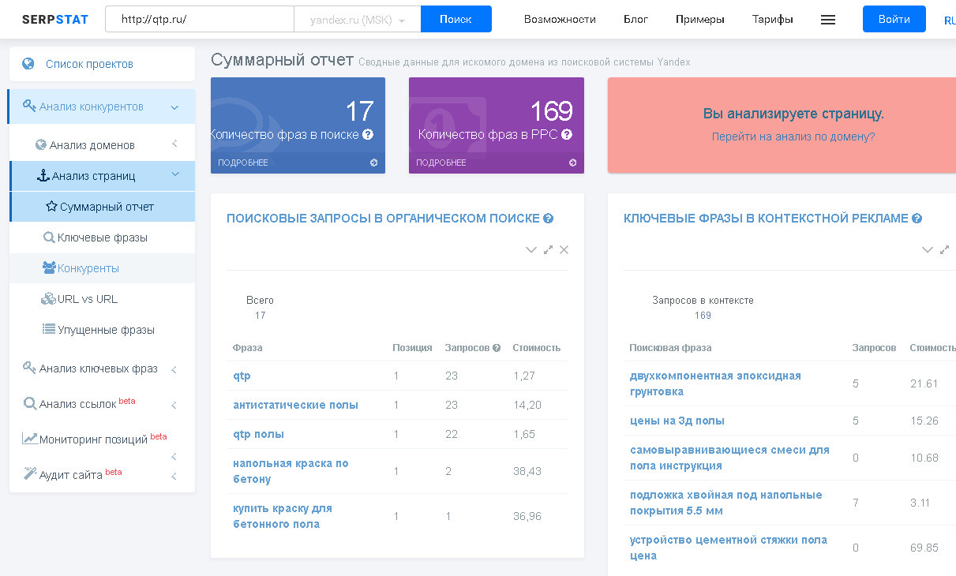Click the Поиск button

[x=456, y=20]
